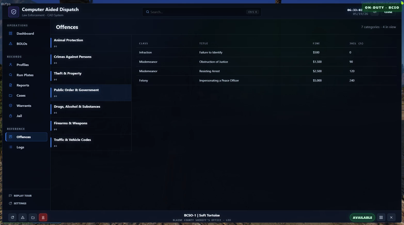Select the Obstruction of Justice row
The width and height of the screenshot is (404, 225).
click(266, 62)
